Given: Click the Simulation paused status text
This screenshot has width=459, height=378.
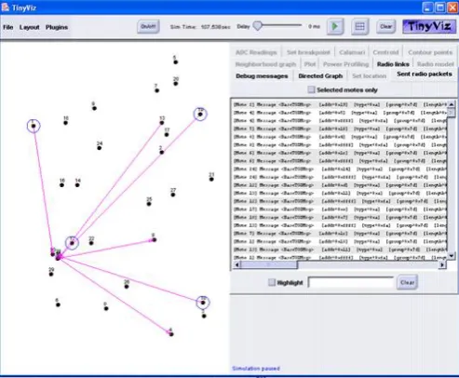Looking at the screenshot, I should click(256, 369).
